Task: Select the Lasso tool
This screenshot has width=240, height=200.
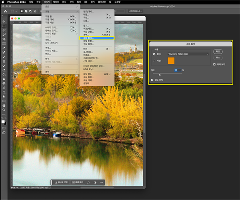Action: 4,30
